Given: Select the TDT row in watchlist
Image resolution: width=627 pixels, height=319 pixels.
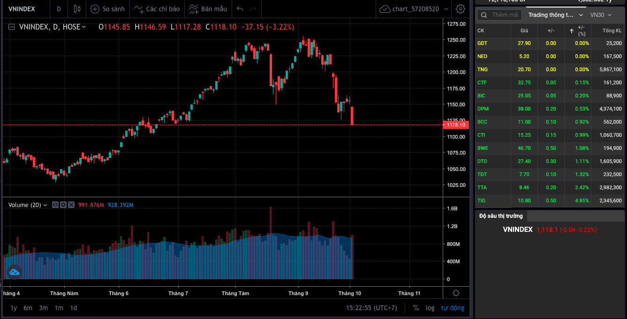Looking at the screenshot, I should click(550, 174).
